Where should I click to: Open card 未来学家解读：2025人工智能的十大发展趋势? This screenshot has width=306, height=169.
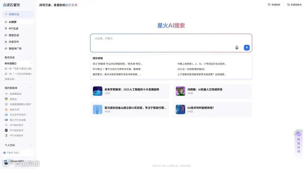coord(130,91)
